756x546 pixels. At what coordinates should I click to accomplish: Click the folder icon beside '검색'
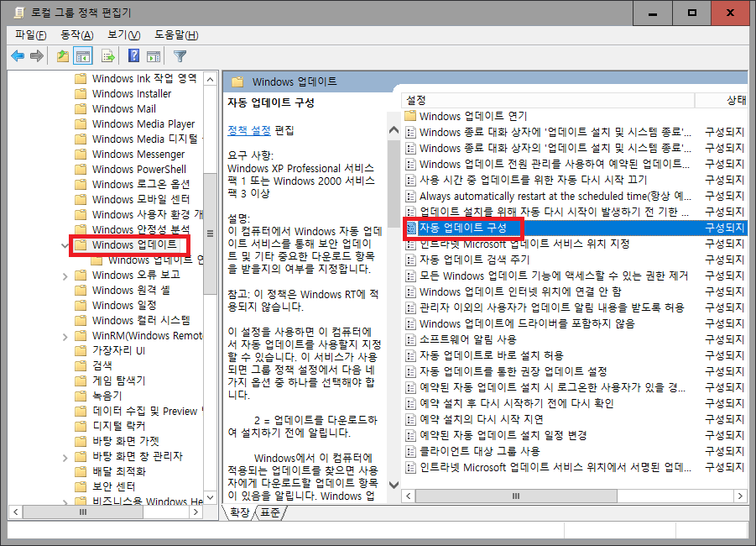pos(81,366)
